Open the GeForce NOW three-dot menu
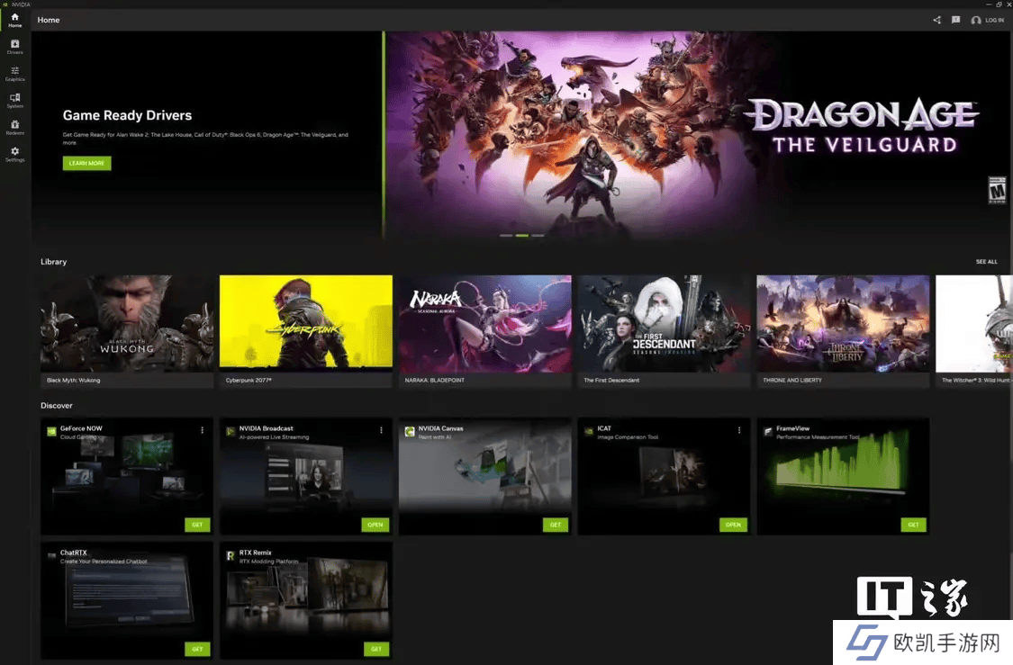This screenshot has width=1013, height=665. [x=202, y=430]
